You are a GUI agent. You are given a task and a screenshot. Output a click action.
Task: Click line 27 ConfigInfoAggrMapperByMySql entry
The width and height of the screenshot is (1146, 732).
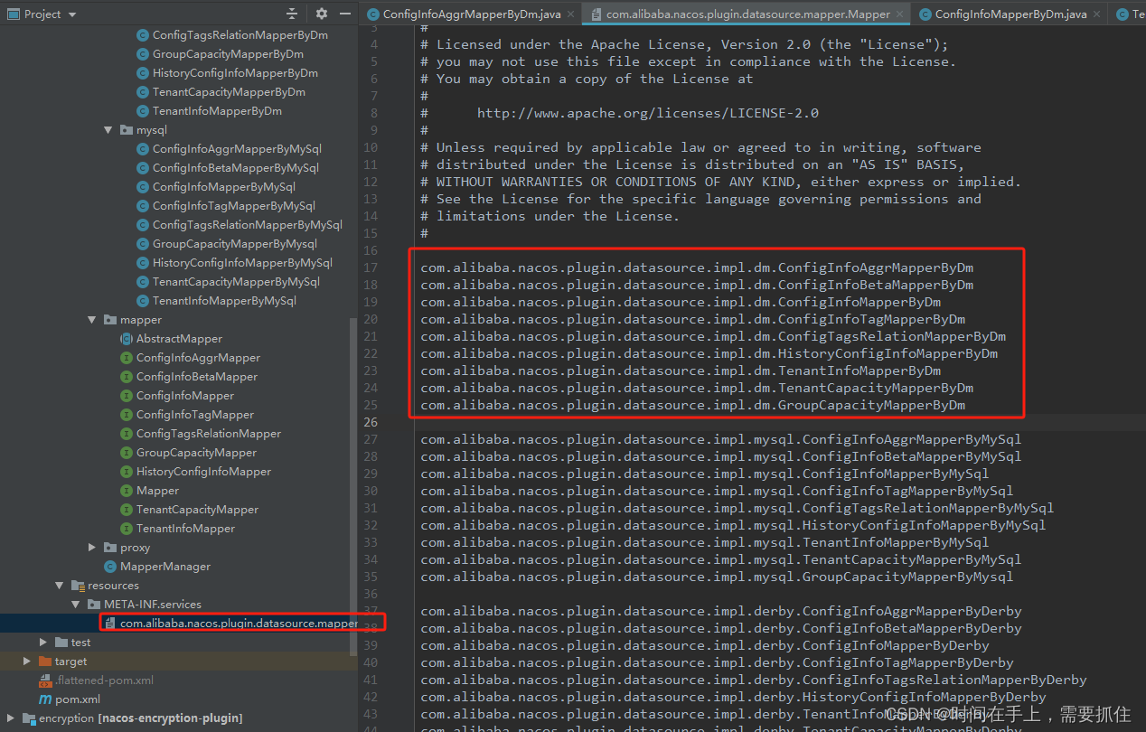pos(721,439)
